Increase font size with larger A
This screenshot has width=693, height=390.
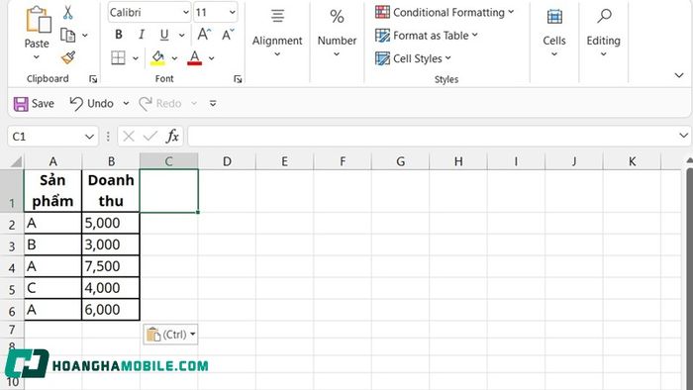204,34
